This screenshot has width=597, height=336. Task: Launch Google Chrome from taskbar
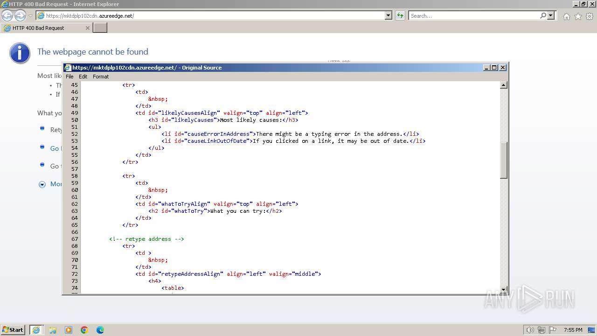84,330
